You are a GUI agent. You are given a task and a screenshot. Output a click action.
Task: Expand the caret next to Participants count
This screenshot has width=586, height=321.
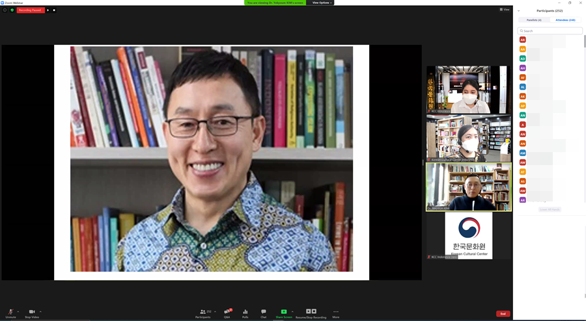click(215, 312)
